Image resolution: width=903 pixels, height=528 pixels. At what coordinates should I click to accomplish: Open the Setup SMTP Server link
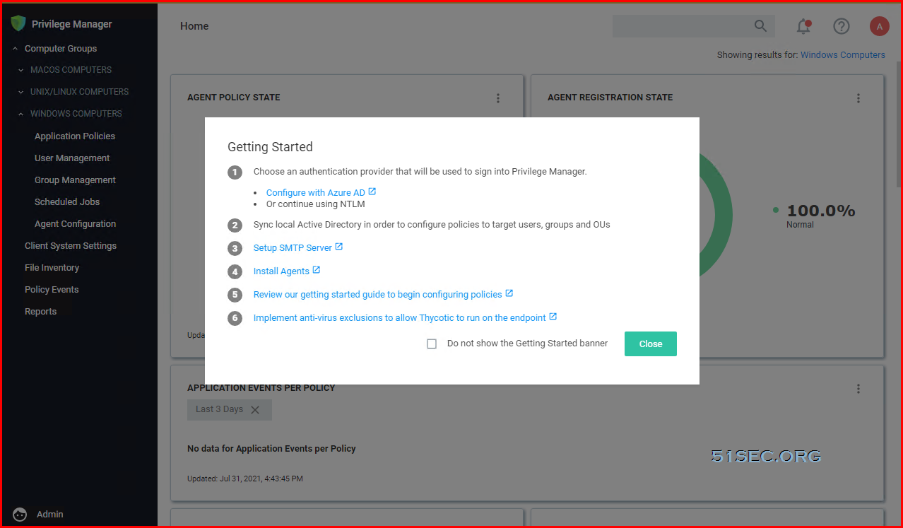click(293, 248)
